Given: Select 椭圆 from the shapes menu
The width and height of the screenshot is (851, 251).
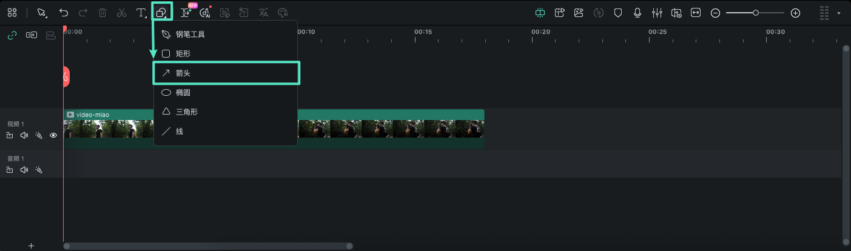Looking at the screenshot, I should pyautogui.click(x=226, y=93).
